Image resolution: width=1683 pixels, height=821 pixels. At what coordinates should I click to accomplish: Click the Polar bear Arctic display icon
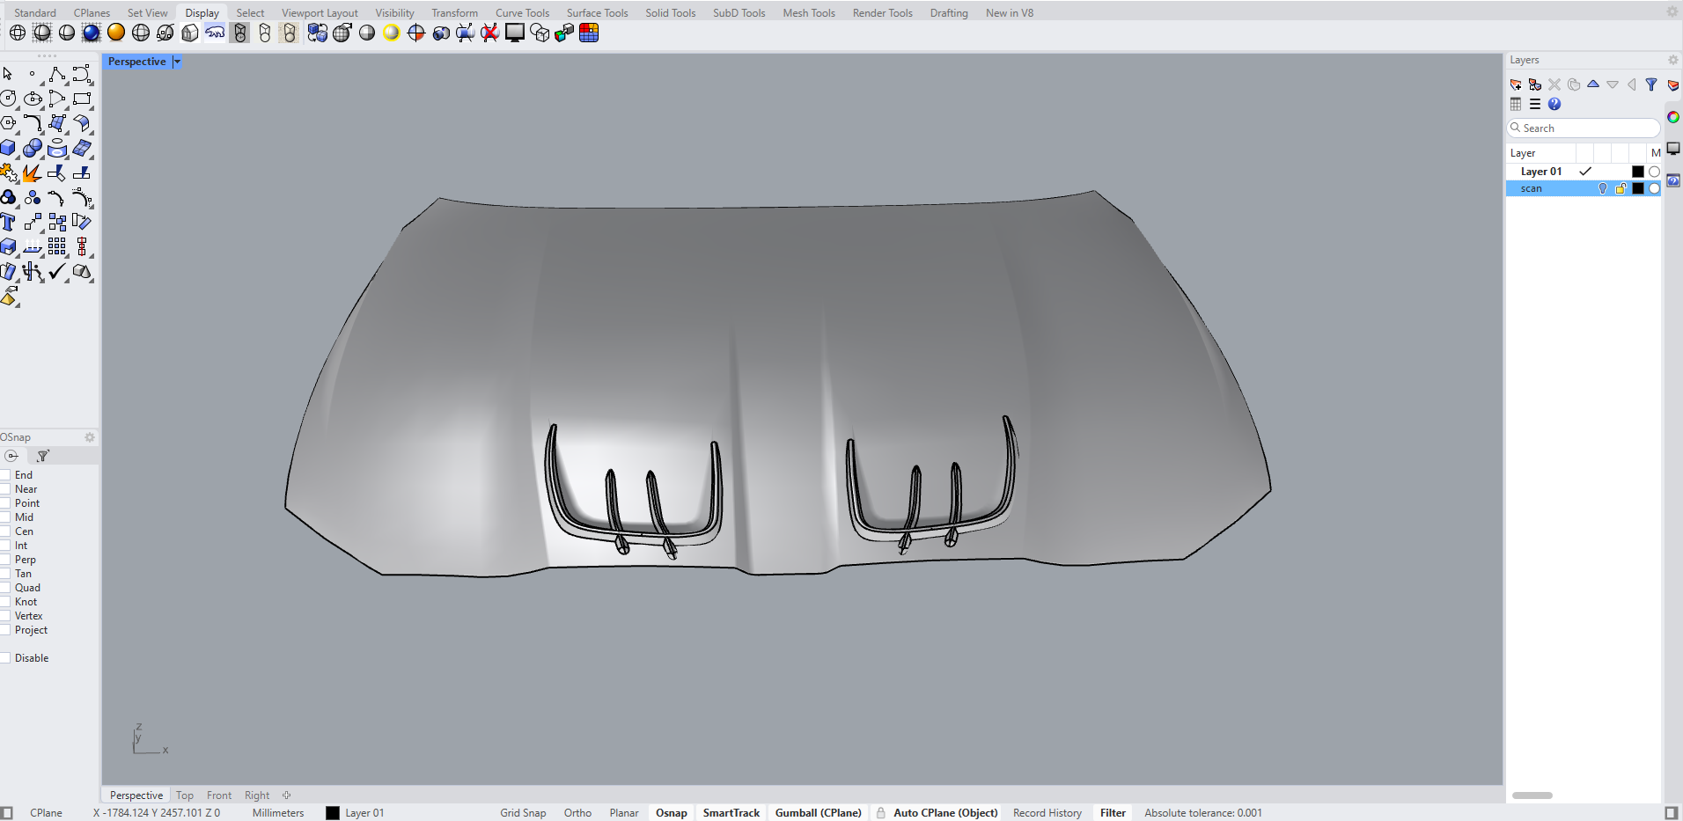coord(215,33)
